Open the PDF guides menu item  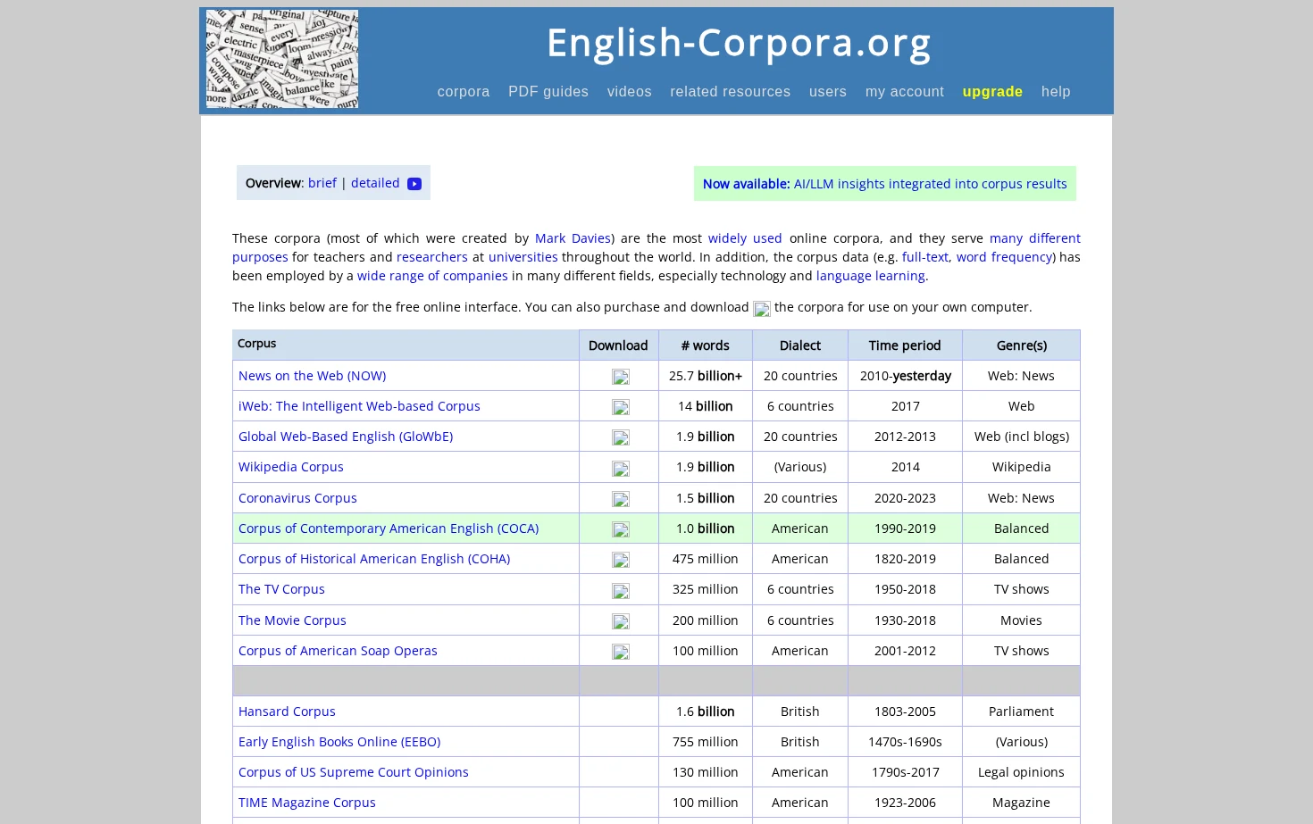click(x=548, y=91)
